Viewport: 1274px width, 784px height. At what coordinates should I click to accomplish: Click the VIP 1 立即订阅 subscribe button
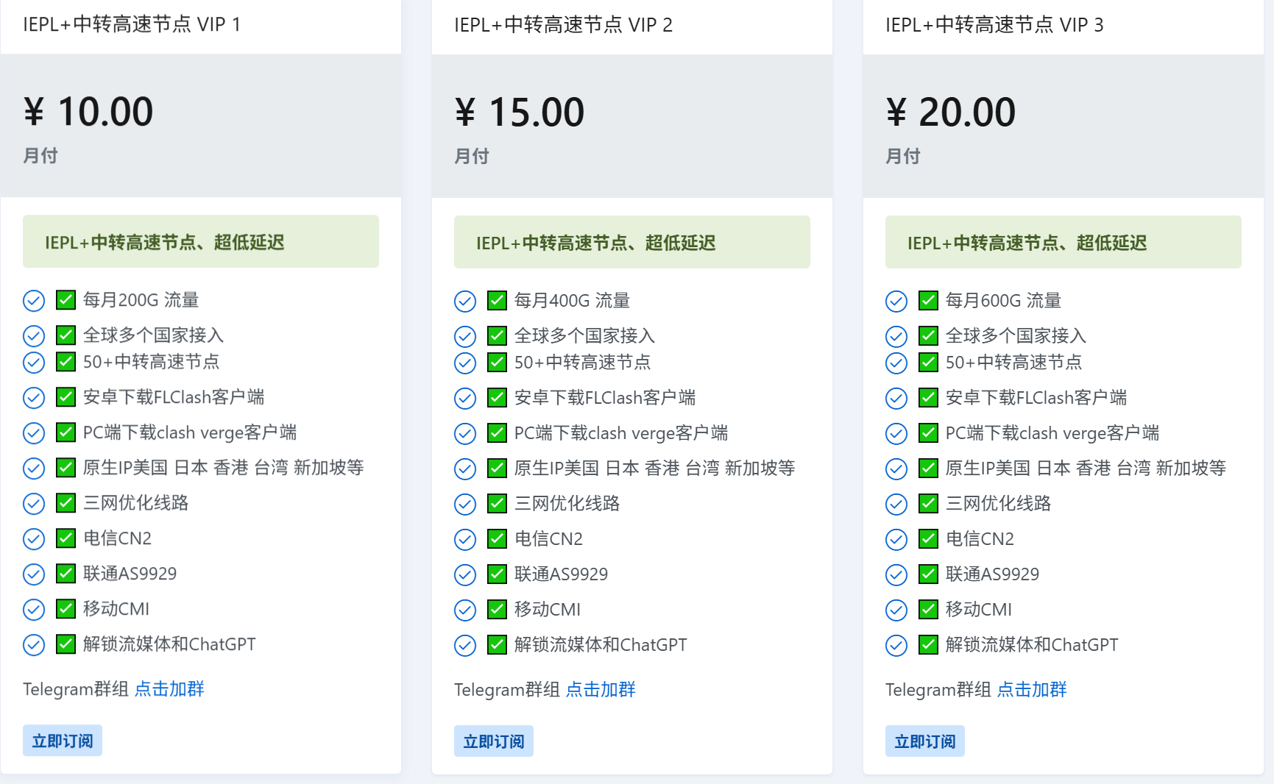pyautogui.click(x=63, y=741)
